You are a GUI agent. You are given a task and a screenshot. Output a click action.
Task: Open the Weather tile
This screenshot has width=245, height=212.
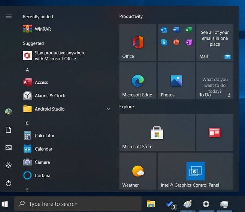click(x=137, y=171)
